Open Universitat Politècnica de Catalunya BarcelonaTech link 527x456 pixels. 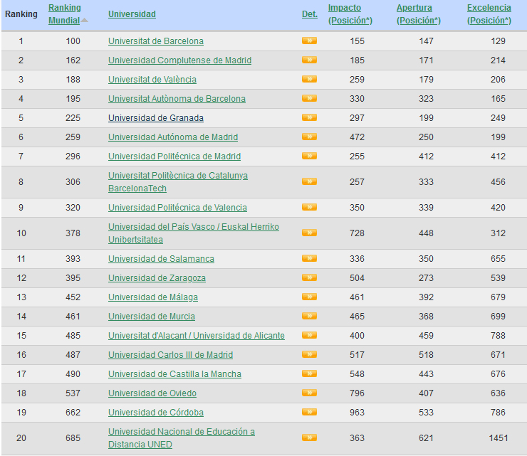click(178, 181)
